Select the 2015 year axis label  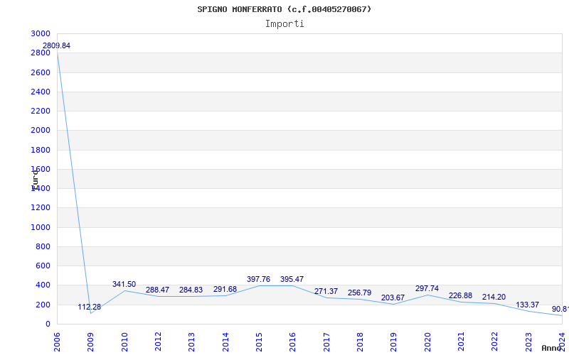pos(259,342)
